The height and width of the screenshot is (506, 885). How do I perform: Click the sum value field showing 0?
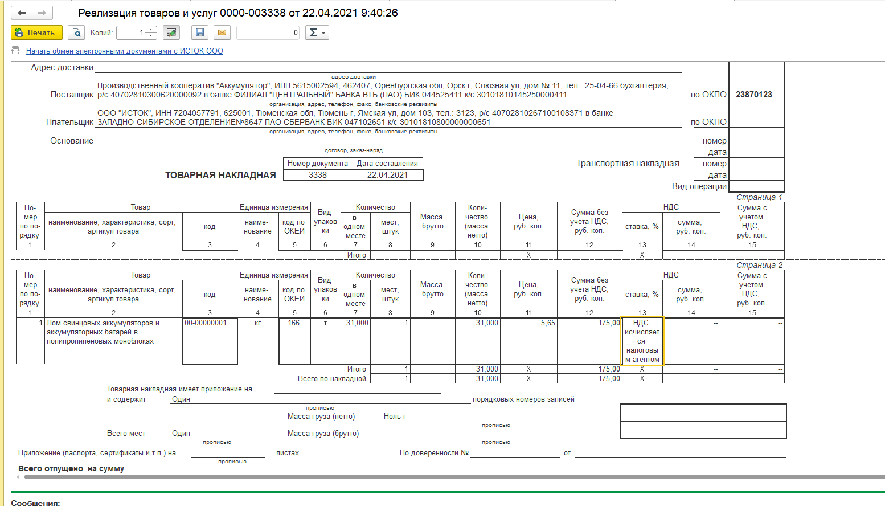pos(268,32)
